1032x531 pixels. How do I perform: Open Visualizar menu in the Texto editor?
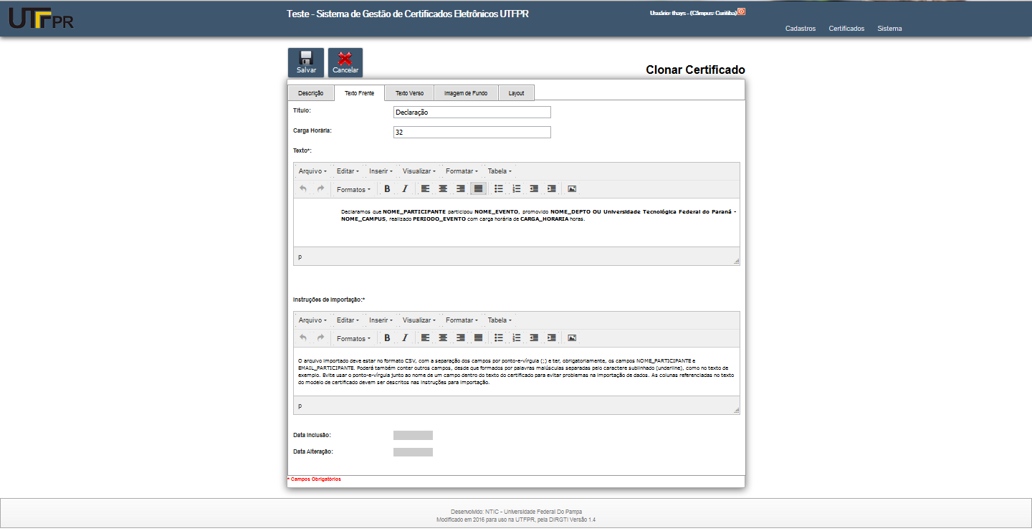(419, 171)
